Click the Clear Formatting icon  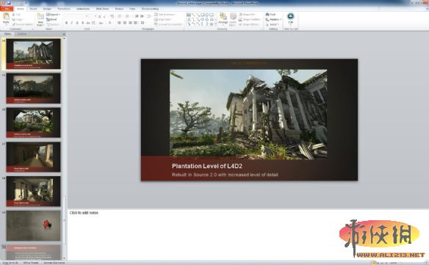point(112,16)
